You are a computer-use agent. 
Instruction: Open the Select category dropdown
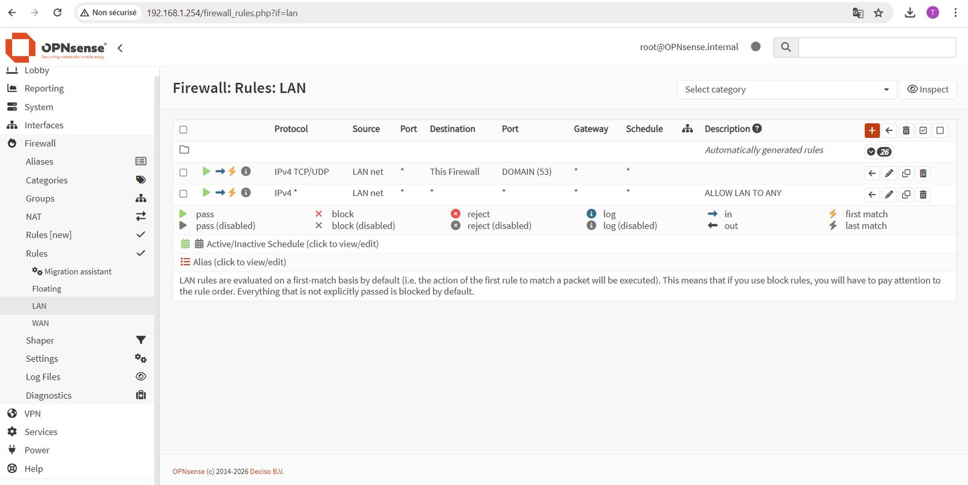(x=786, y=90)
